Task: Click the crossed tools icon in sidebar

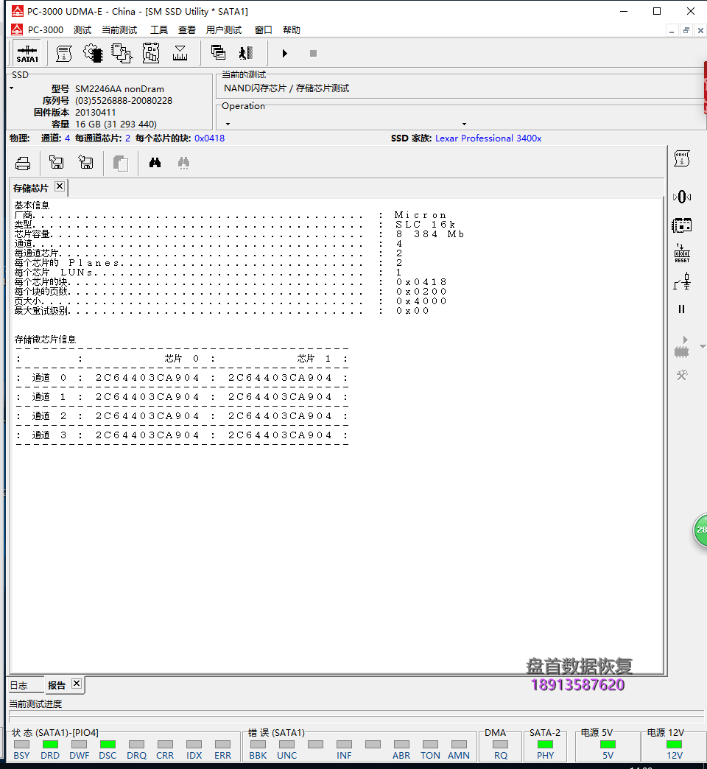Action: (682, 375)
